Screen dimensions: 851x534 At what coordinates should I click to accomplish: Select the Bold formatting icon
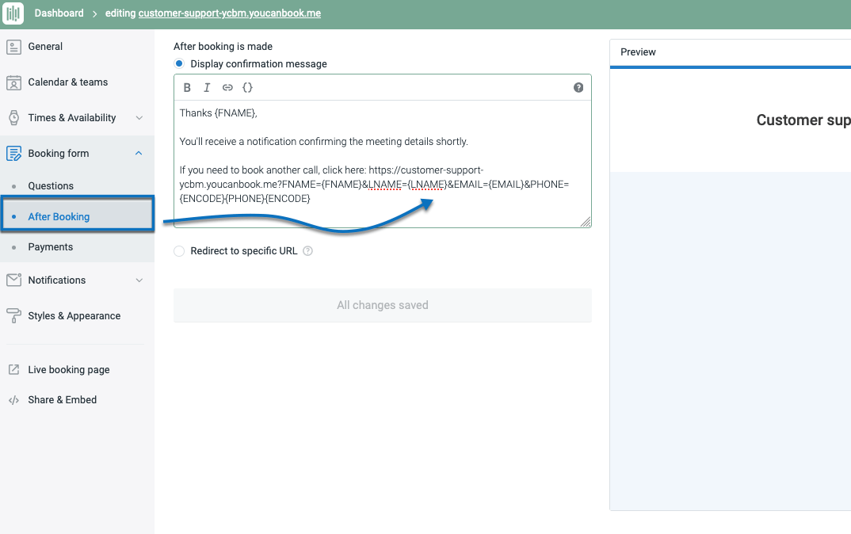point(187,87)
